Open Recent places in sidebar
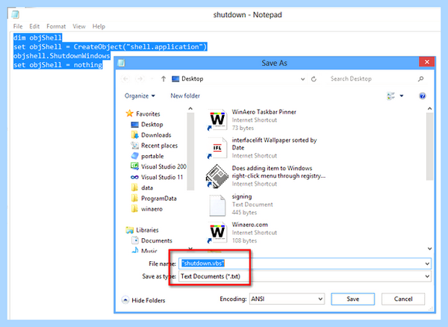Viewport: 448px width, 327px height. [154, 146]
